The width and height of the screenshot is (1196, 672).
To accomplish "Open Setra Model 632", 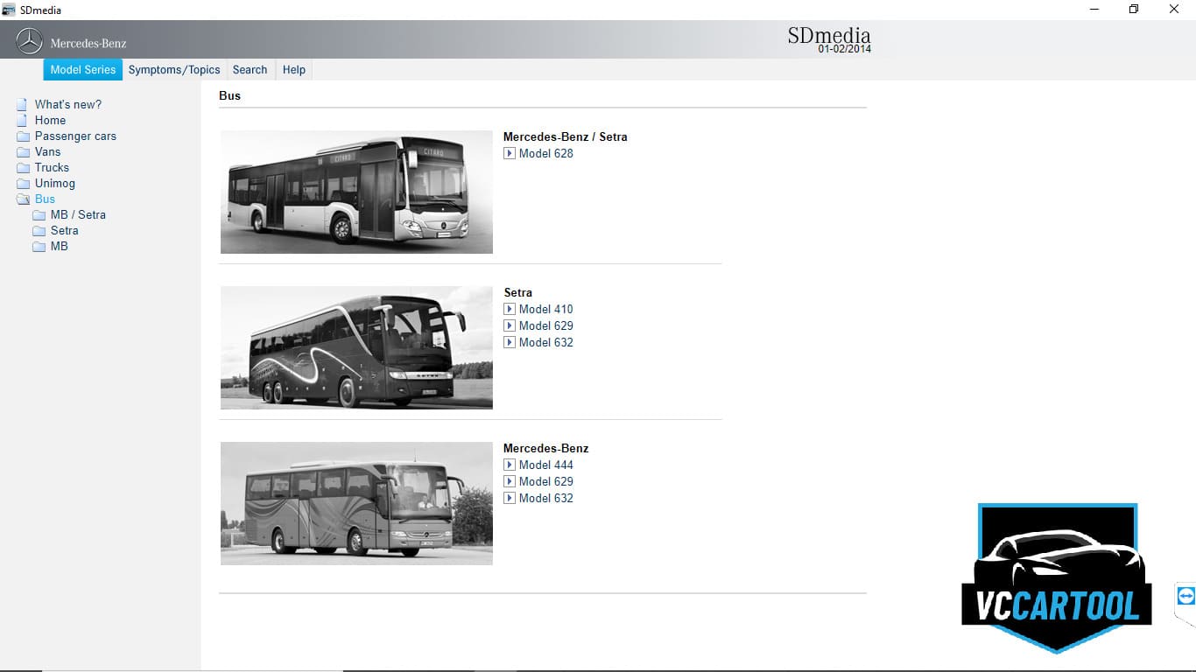I will point(545,342).
